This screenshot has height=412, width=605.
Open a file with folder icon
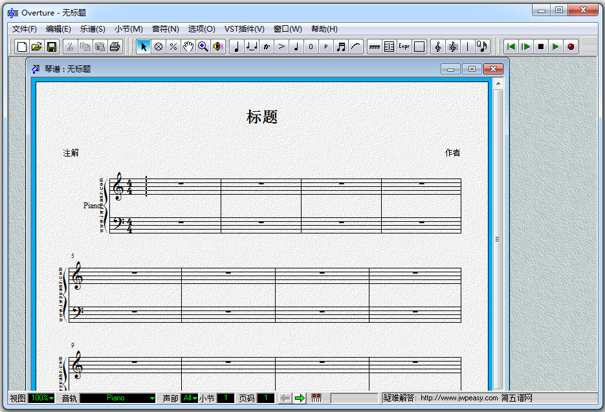tap(37, 47)
